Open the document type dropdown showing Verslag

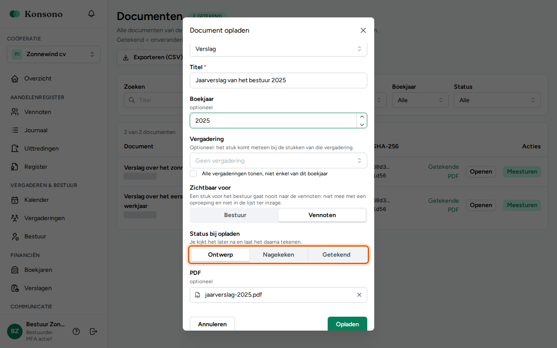pyautogui.click(x=278, y=49)
